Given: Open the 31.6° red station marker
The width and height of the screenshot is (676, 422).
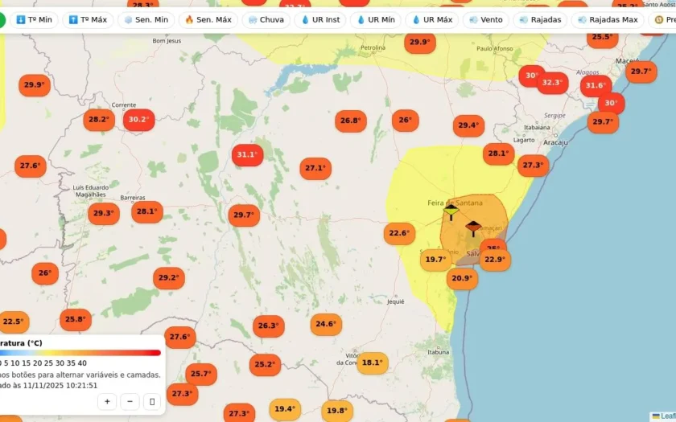Looking at the screenshot, I should 596,86.
